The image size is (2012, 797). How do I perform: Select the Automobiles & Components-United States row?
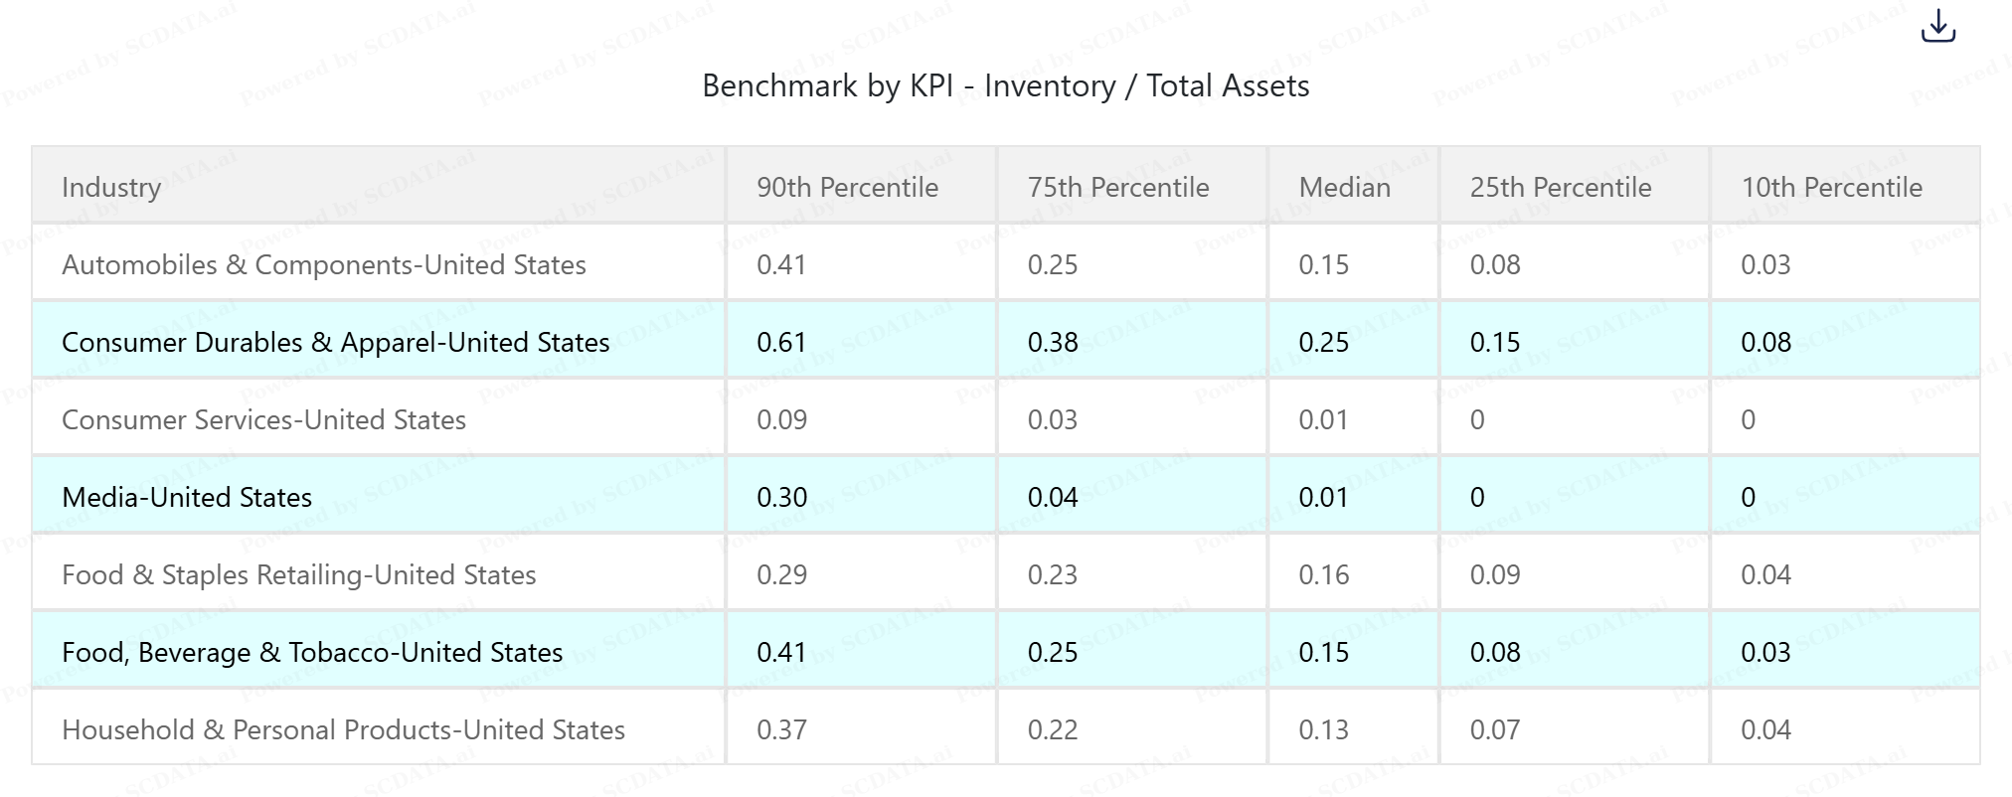click(x=324, y=264)
